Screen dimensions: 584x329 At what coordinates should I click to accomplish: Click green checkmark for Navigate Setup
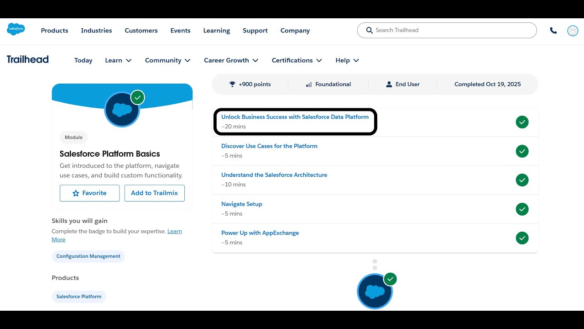click(522, 209)
